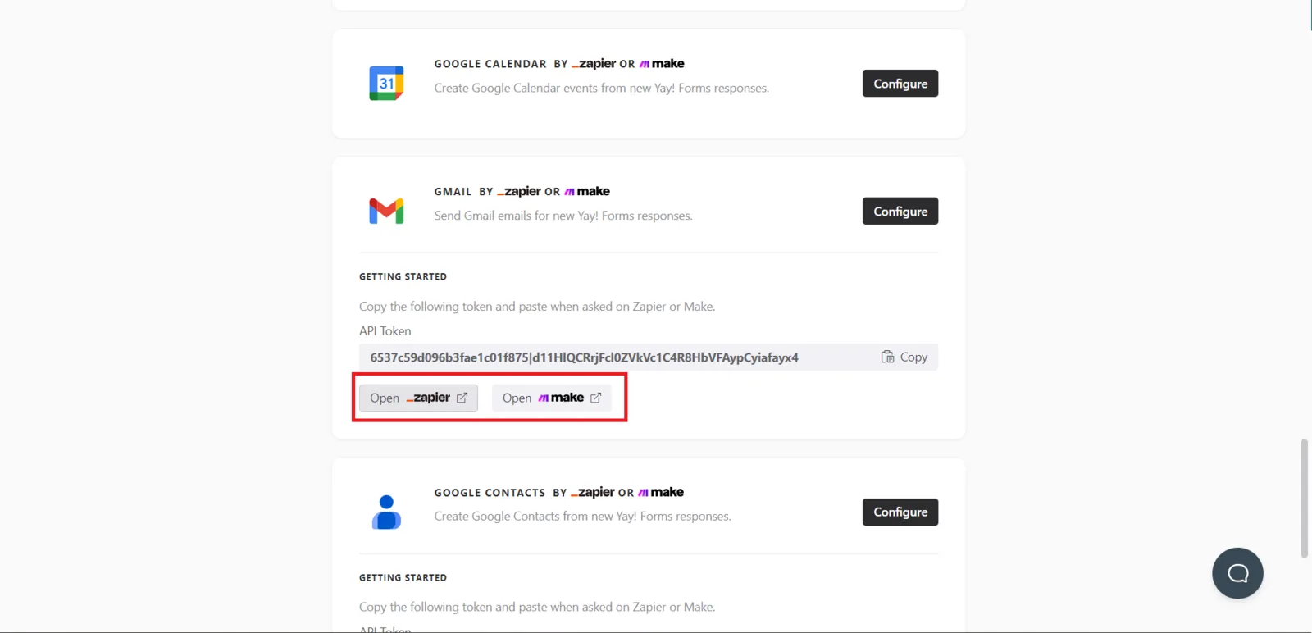Viewport: 1312px width, 633px height.
Task: Click the Gmail envelope logo icon
Action: tap(386, 211)
